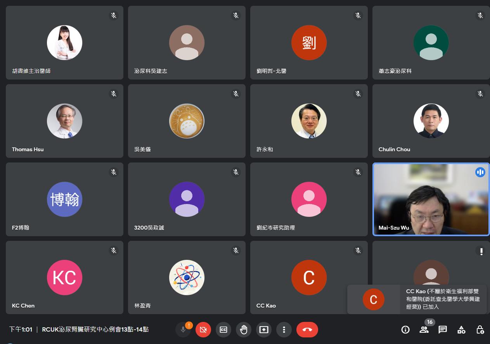Click the time 下午1:01
Image resolution: width=490 pixels, height=344 pixels.
21,329
